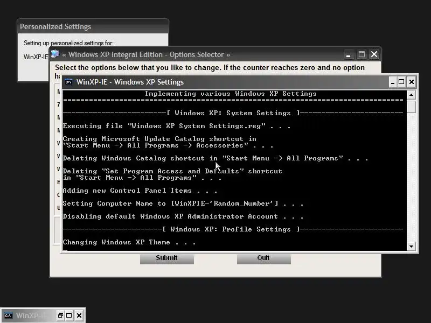Click 'Deleting Windows Catalog shortcut' console line
Image resolution: width=431 pixels, height=323 pixels.
[x=215, y=158]
